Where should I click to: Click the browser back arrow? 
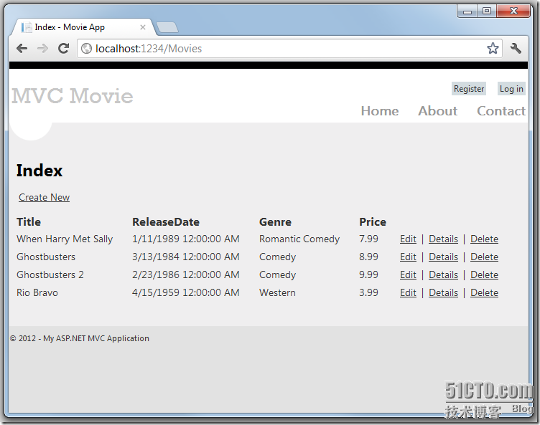tap(22, 49)
